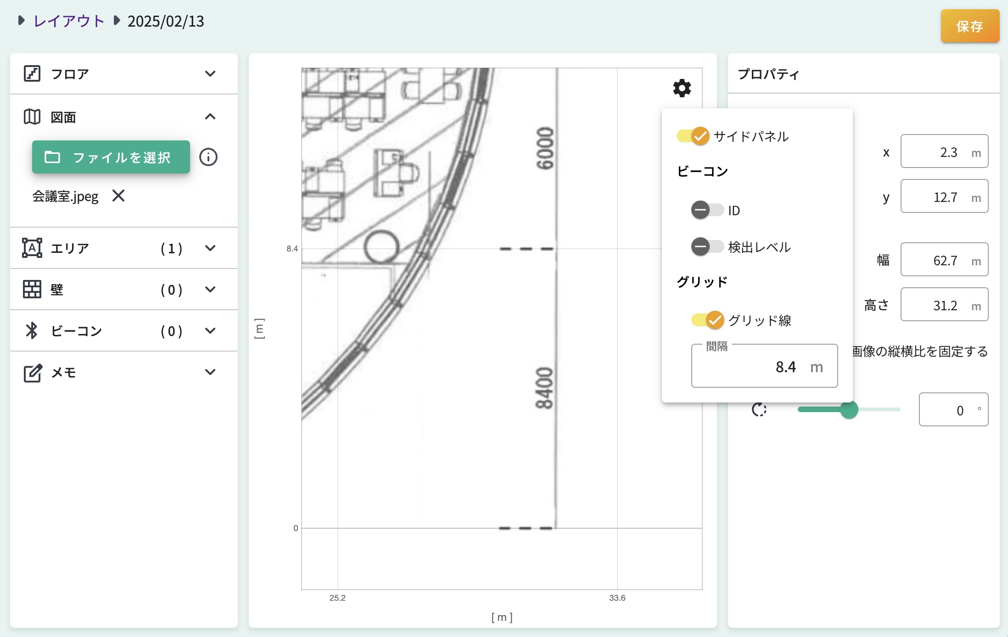The height and width of the screenshot is (637, 1008).
Task: Click the info icon beside ファイルを選択
Action: [208, 157]
